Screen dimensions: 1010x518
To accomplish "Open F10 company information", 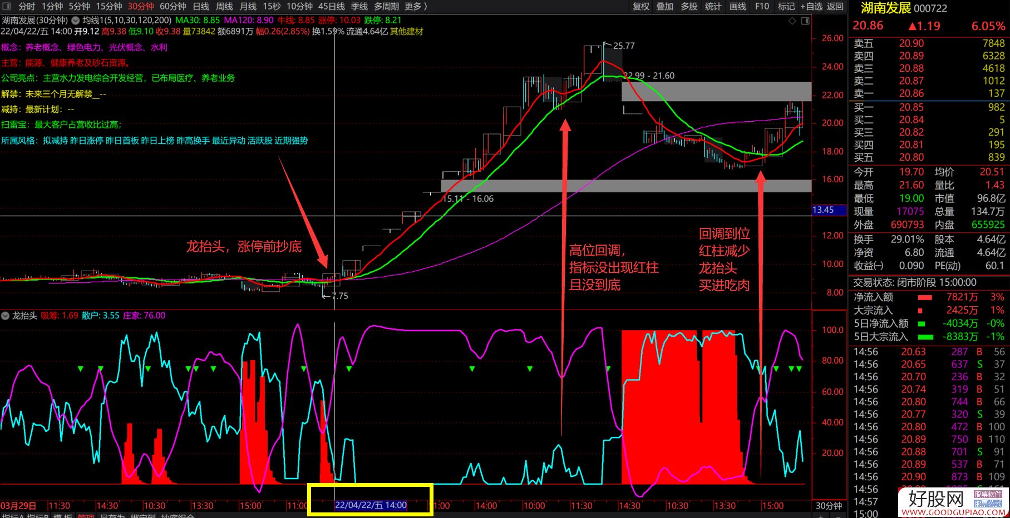I will pyautogui.click(x=762, y=6).
